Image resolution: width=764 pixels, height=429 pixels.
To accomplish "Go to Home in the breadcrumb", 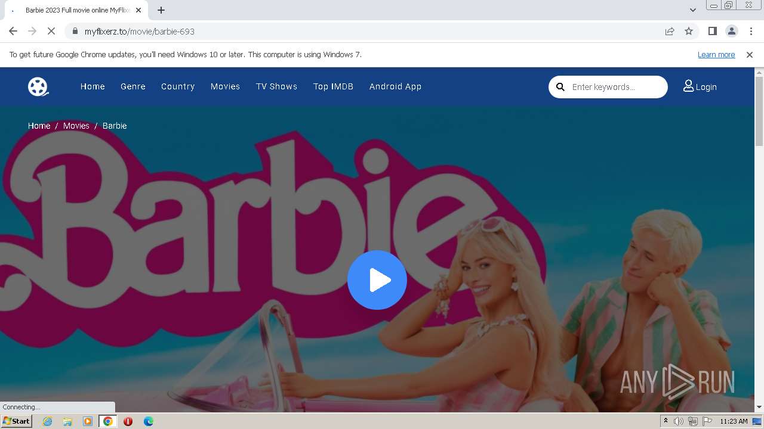I will click(39, 126).
